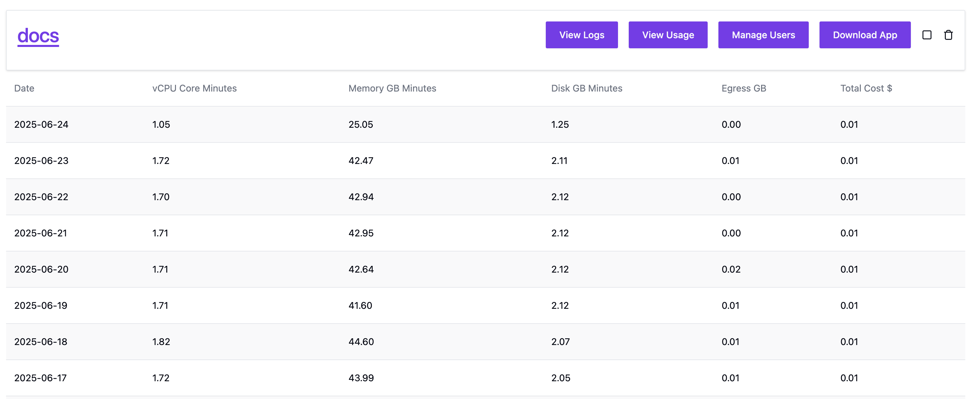Viewport: 974px width, 399px height.
Task: Click the 2025-06-21 date cell
Action: (40, 233)
